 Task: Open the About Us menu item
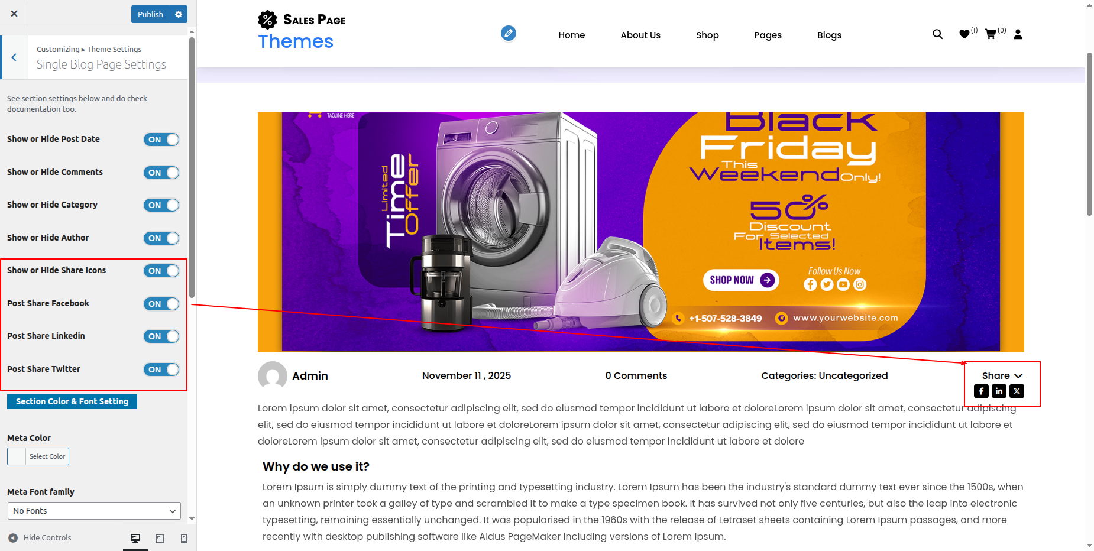pyautogui.click(x=640, y=35)
